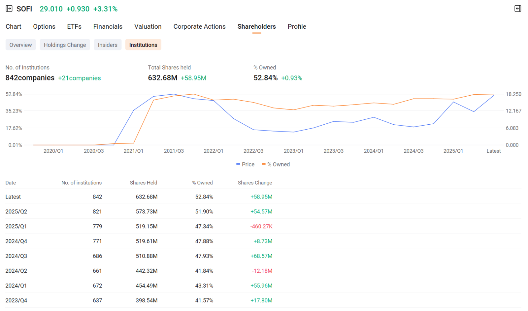Click the +0.93% ownership change

pyautogui.click(x=292, y=78)
